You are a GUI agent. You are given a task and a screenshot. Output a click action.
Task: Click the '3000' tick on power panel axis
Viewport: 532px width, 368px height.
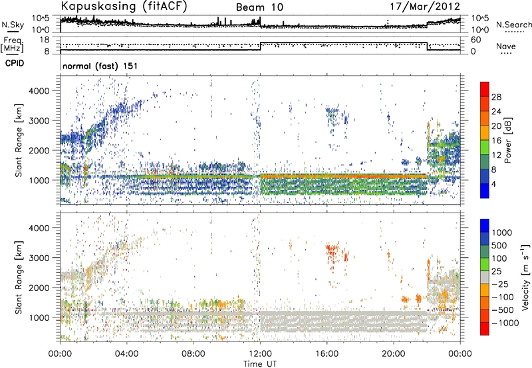[x=39, y=121]
